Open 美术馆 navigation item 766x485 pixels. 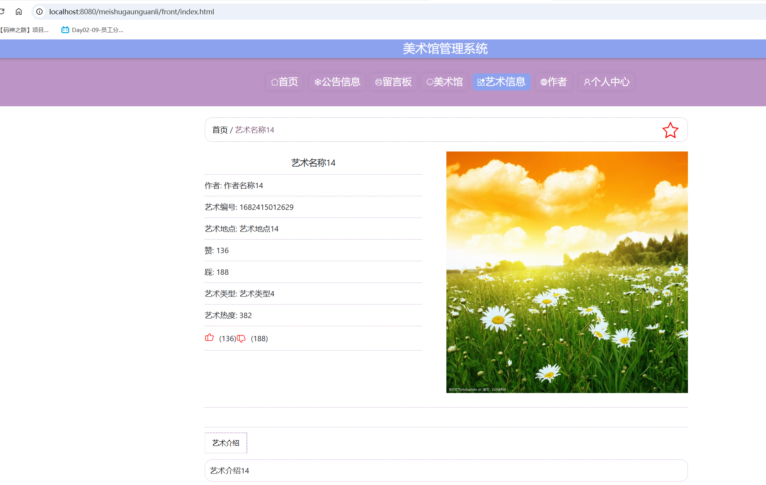point(444,82)
